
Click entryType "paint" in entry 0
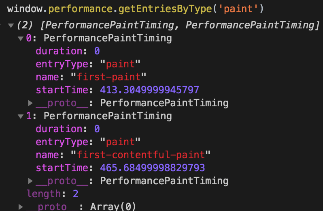click(120, 64)
